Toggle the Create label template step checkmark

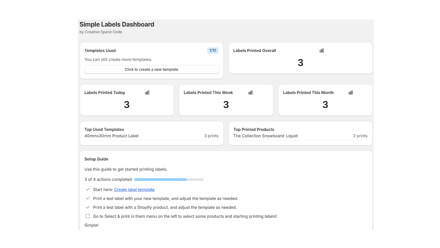[x=88, y=189]
